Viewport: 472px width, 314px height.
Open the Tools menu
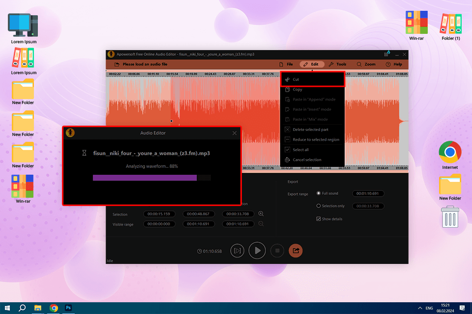337,64
